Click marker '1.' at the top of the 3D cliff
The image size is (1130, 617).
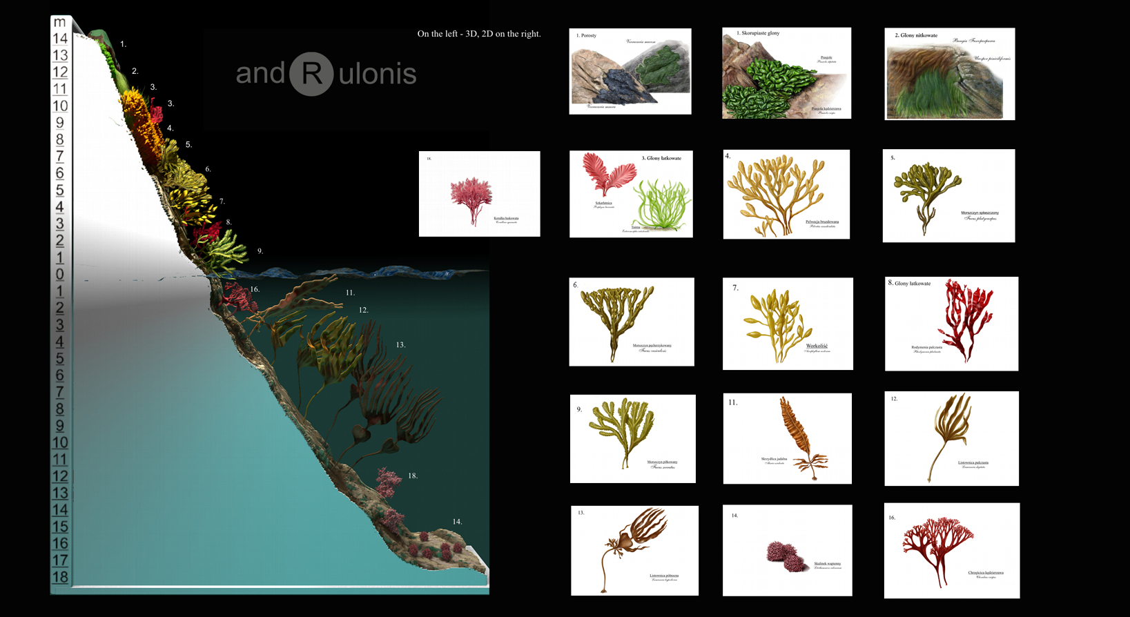[123, 44]
